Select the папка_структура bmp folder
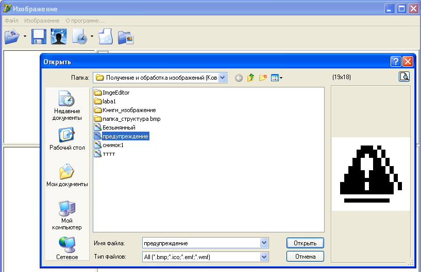 tap(127, 119)
